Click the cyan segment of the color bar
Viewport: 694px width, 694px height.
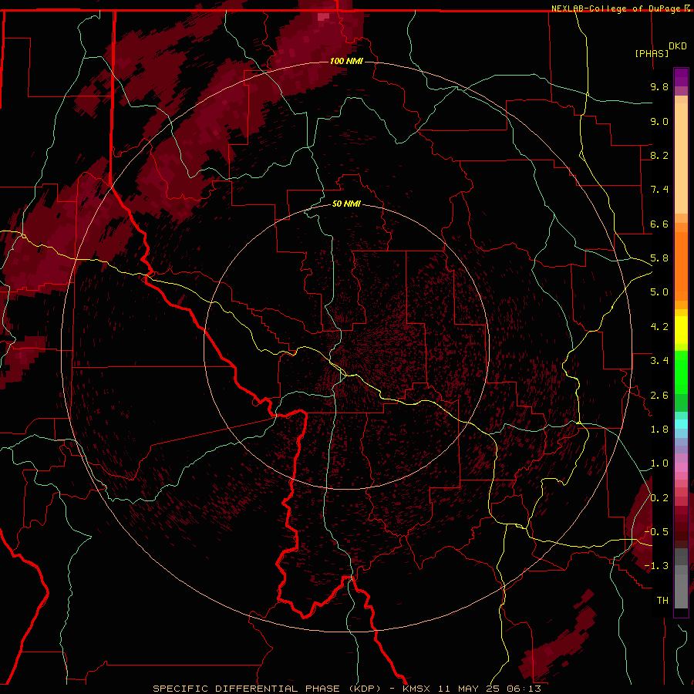coord(681,424)
